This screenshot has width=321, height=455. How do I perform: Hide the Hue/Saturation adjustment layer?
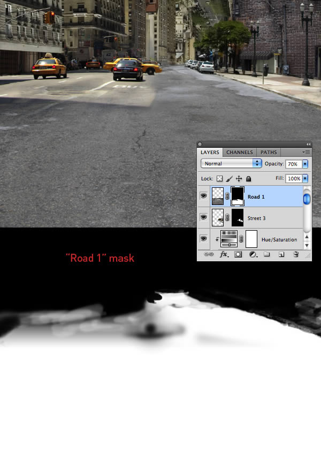click(203, 239)
